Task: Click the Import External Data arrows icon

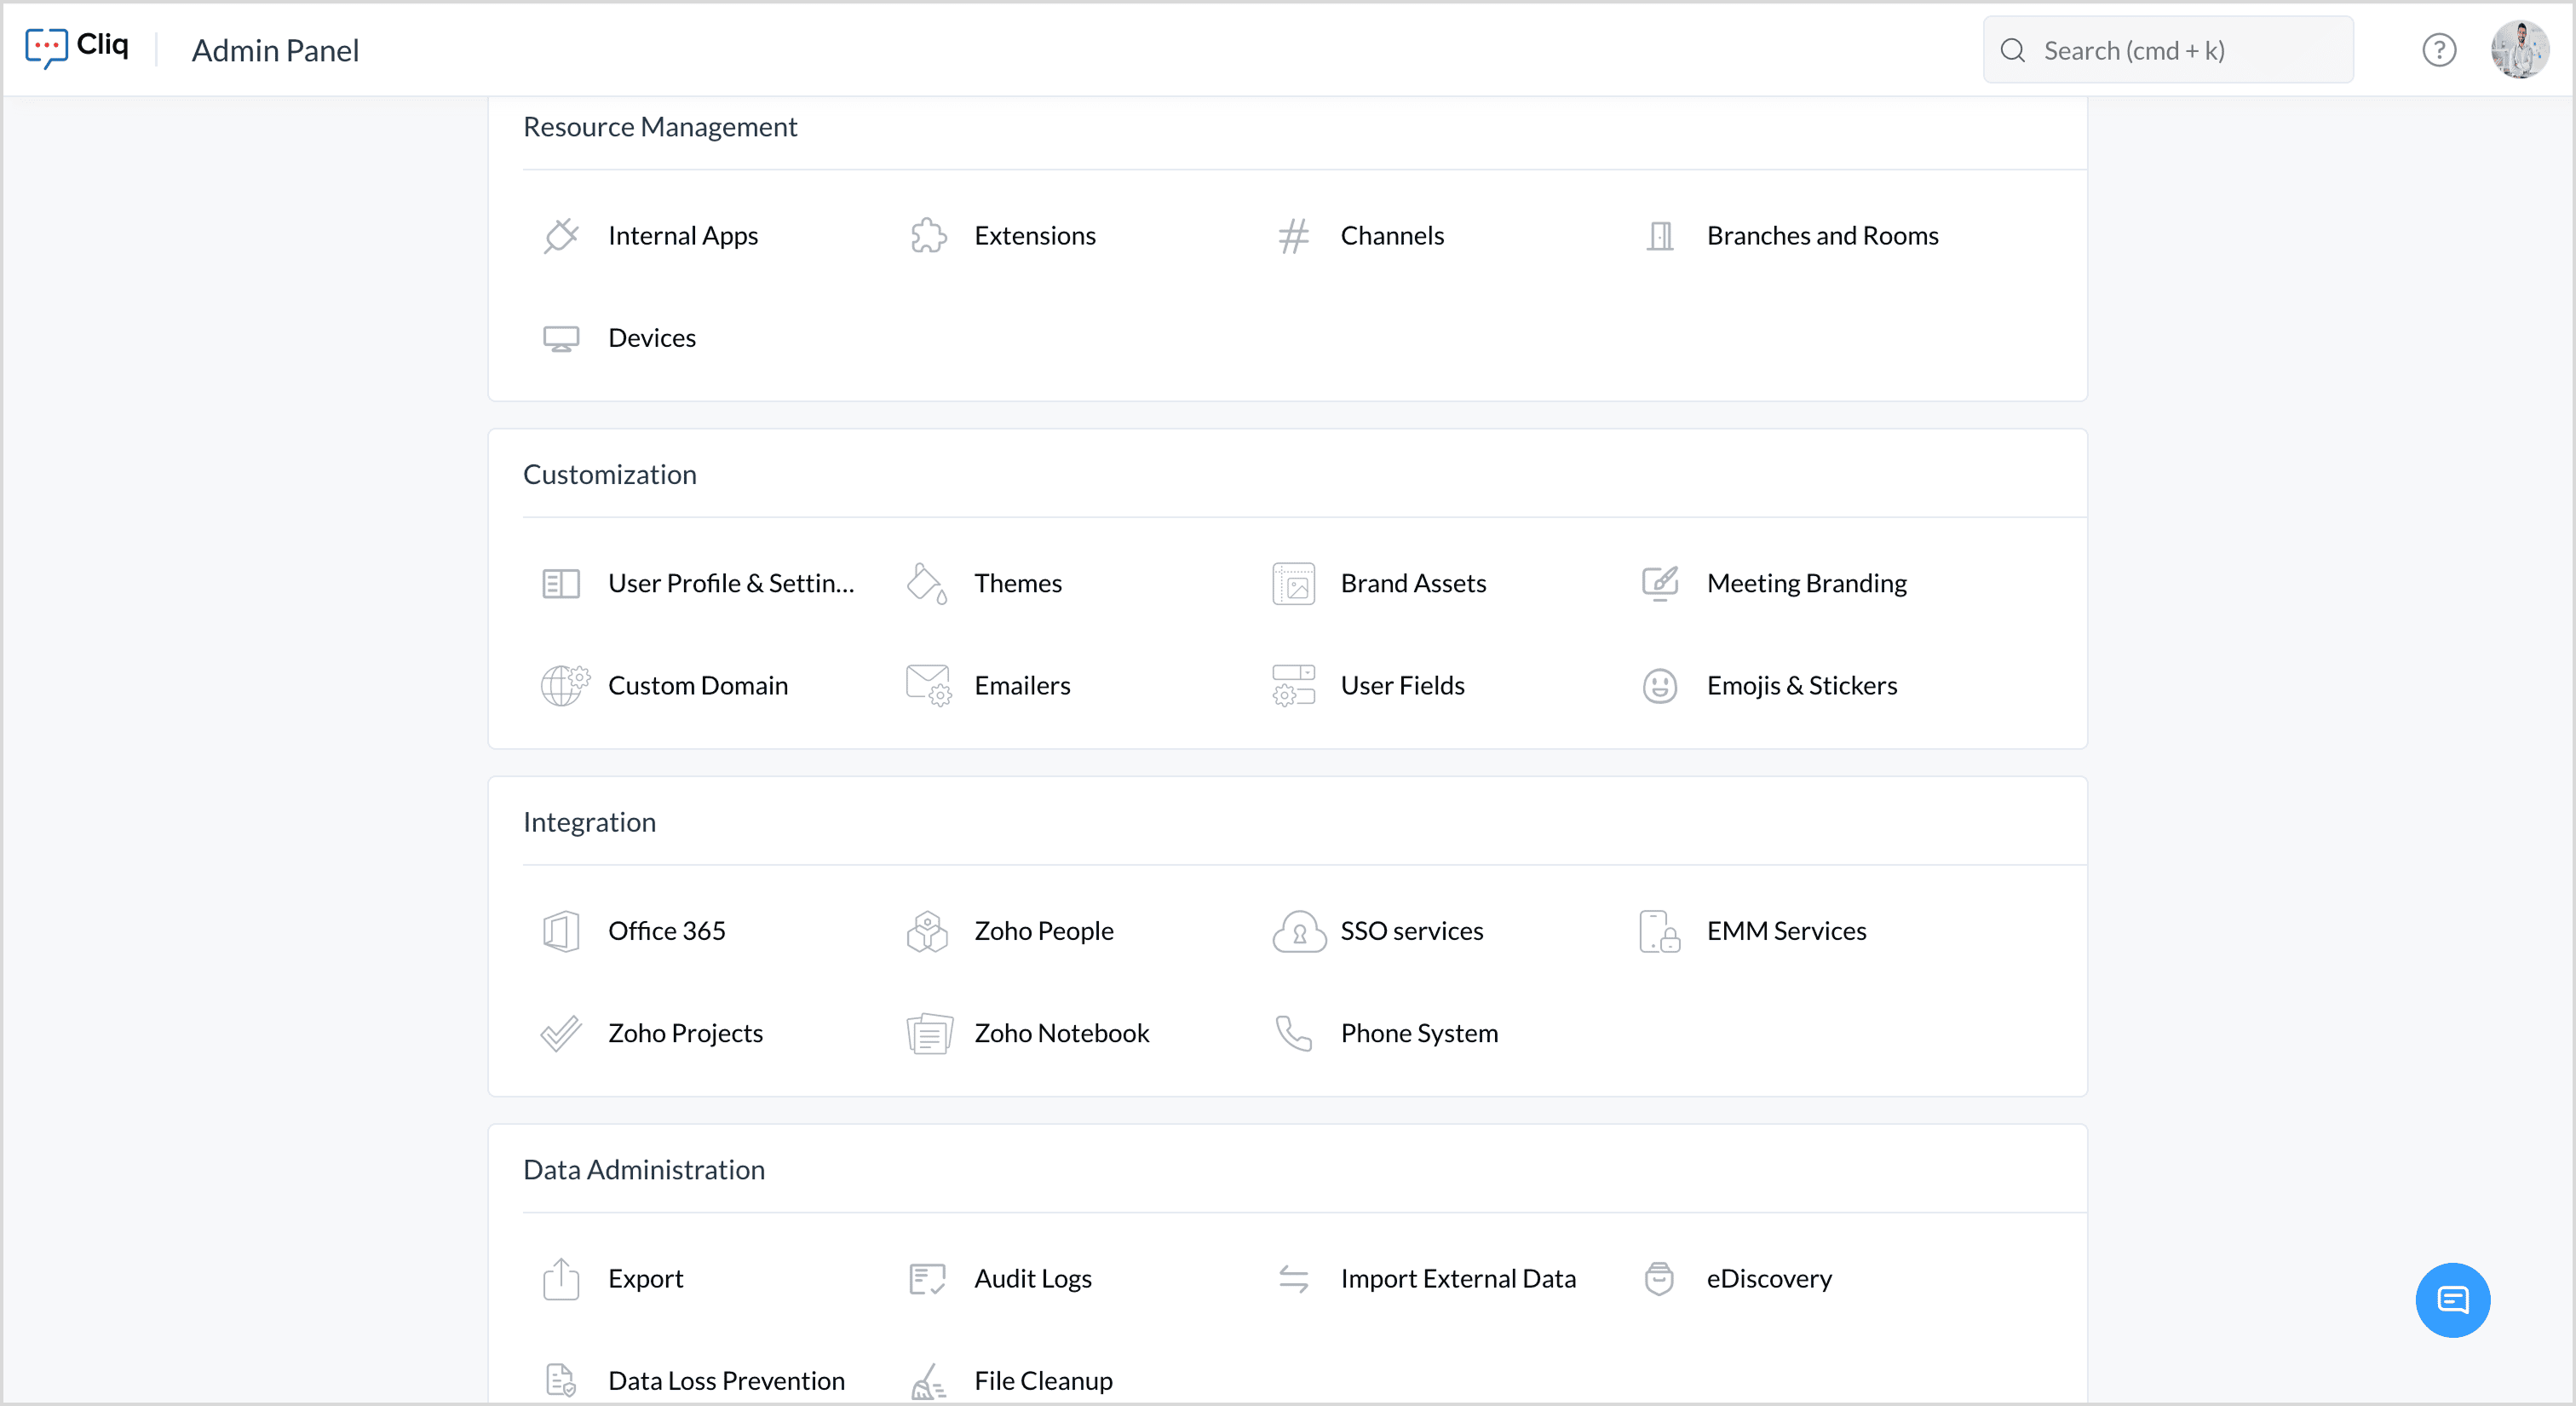Action: [x=1294, y=1279]
